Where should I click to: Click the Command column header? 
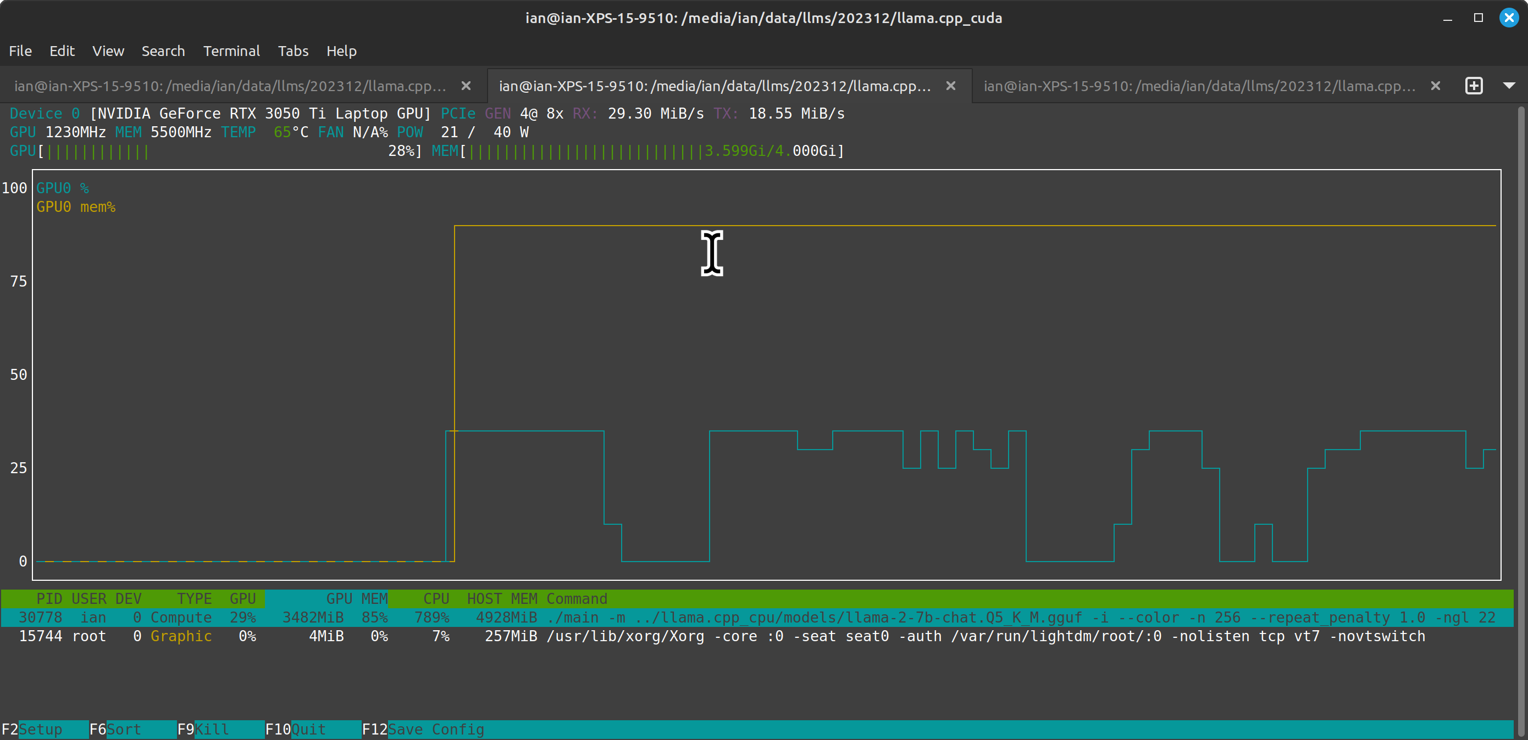pos(577,599)
